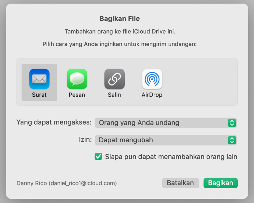Click the green Bagikan button
The width and height of the screenshot is (254, 203).
click(220, 183)
